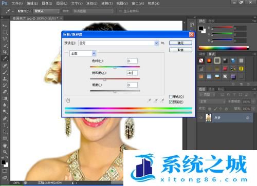Viewport: 257px width, 186px height.
Task: Open the fill 100% dropdown arrow
Action: point(253,109)
